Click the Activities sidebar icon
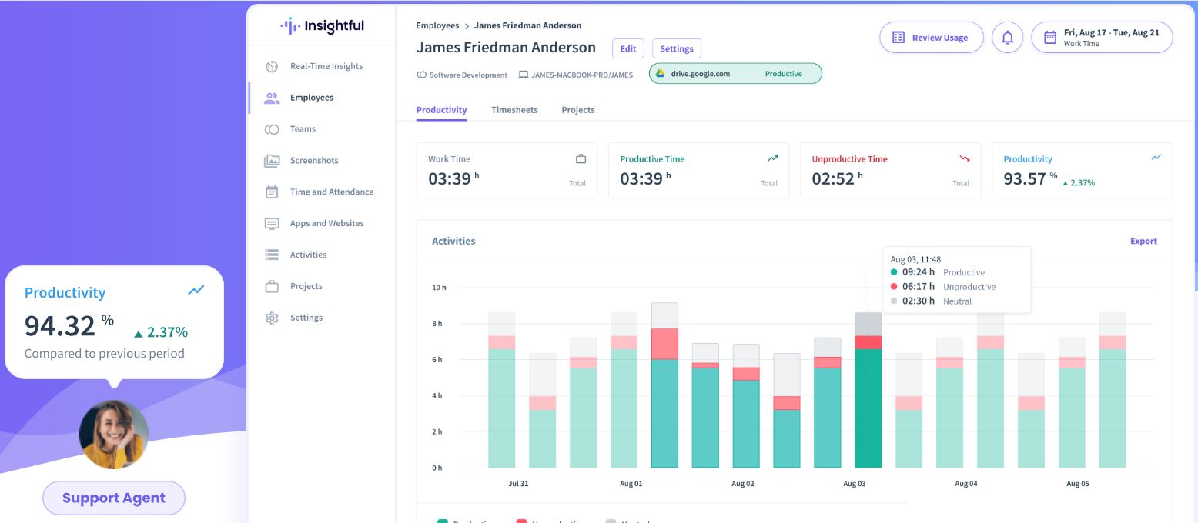This screenshot has height=523, width=1198. point(272,255)
